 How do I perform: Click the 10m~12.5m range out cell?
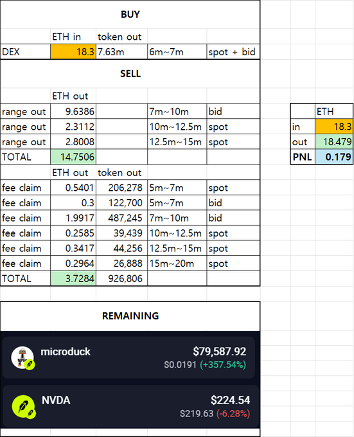click(x=177, y=127)
